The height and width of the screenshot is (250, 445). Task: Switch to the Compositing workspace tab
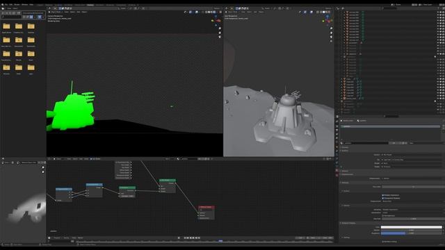(x=121, y=5)
